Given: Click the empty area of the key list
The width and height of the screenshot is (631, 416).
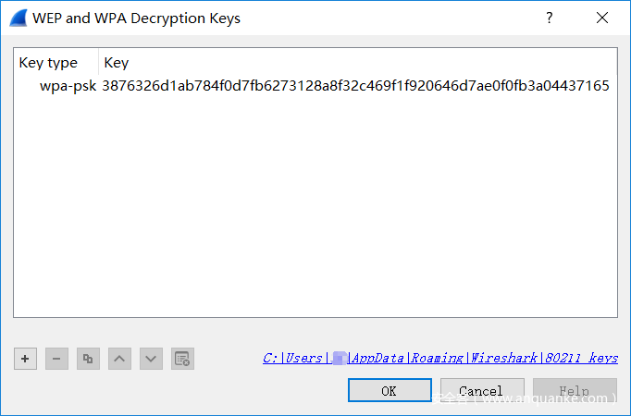Looking at the screenshot, I should [x=315, y=213].
